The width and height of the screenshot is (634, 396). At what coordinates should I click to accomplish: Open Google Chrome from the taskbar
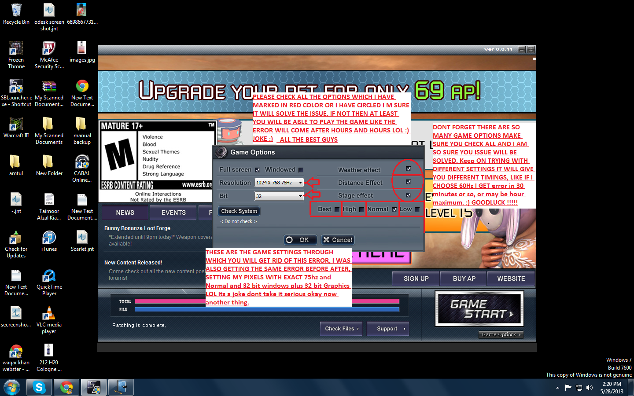click(66, 388)
